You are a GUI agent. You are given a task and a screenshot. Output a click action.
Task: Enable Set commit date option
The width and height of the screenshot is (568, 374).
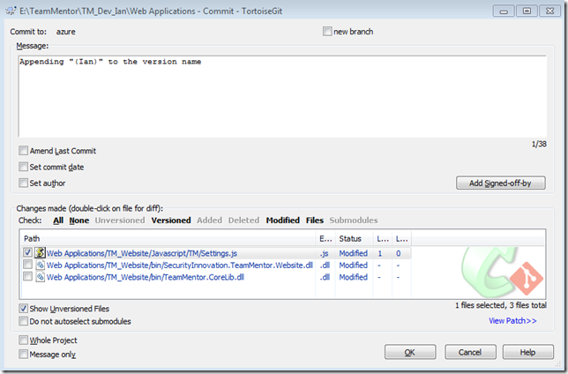(x=23, y=167)
